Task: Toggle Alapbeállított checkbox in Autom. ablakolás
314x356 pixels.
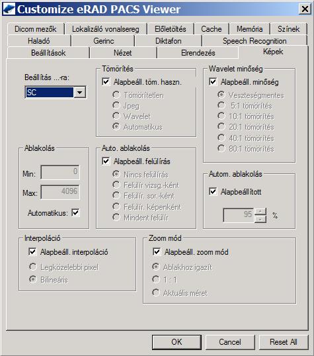Action: point(213,191)
